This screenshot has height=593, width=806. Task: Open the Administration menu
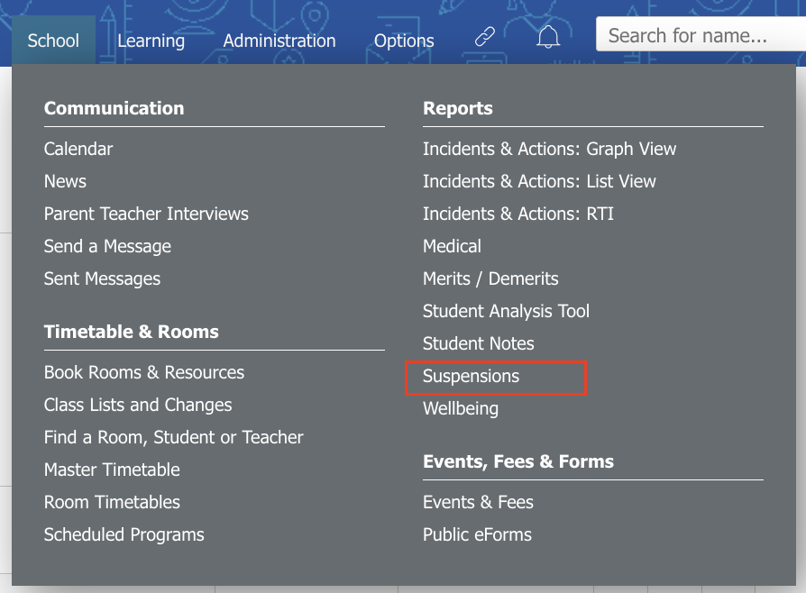coord(279,40)
